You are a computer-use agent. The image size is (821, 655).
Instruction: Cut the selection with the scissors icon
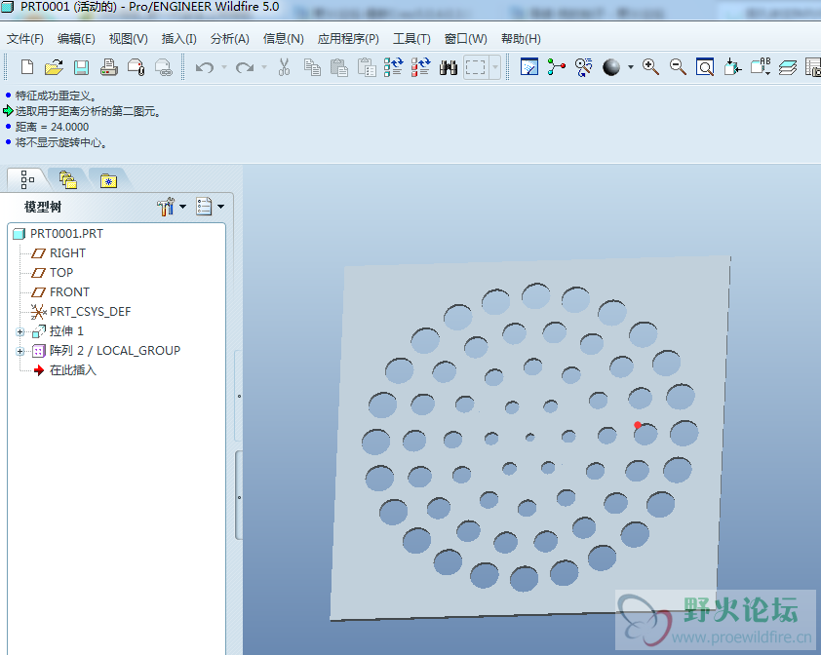[x=285, y=67]
